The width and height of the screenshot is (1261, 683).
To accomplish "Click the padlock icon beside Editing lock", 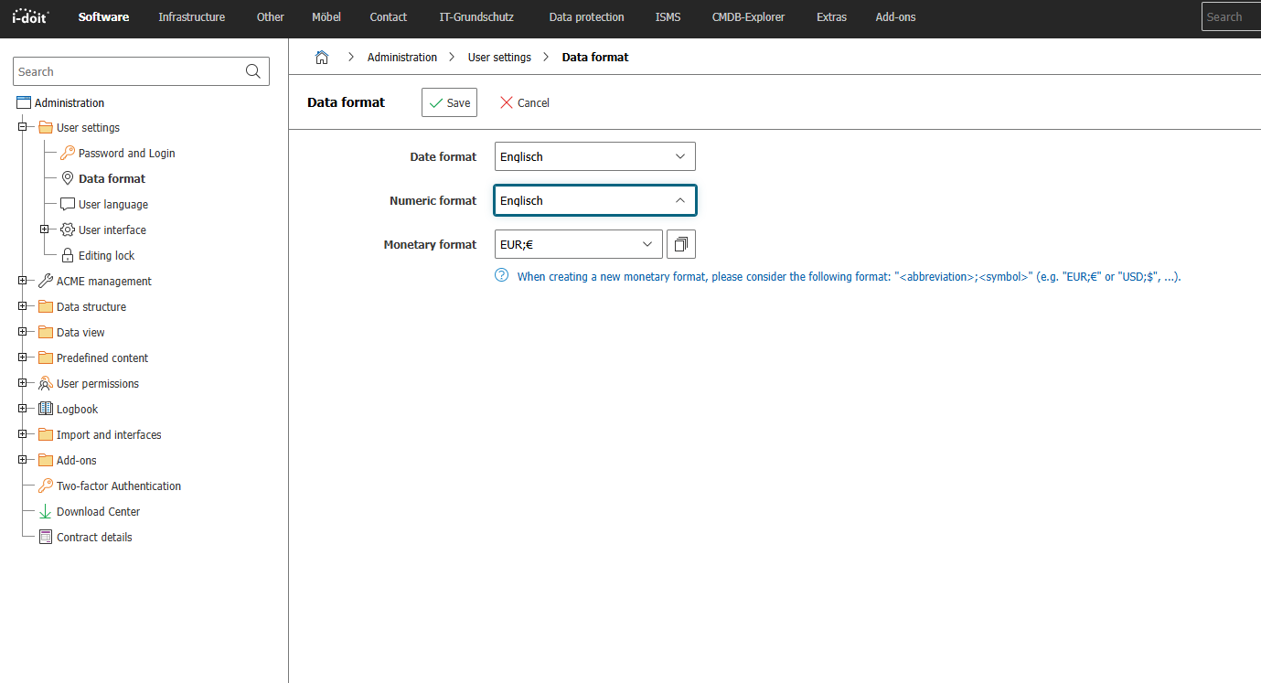I will click(x=68, y=256).
